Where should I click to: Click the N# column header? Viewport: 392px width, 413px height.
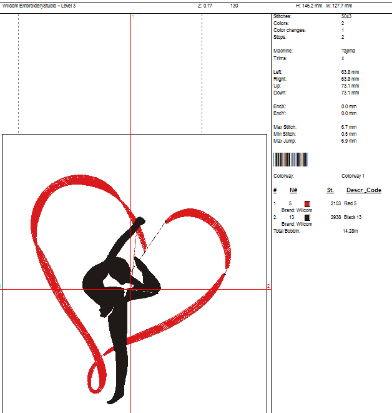point(293,190)
